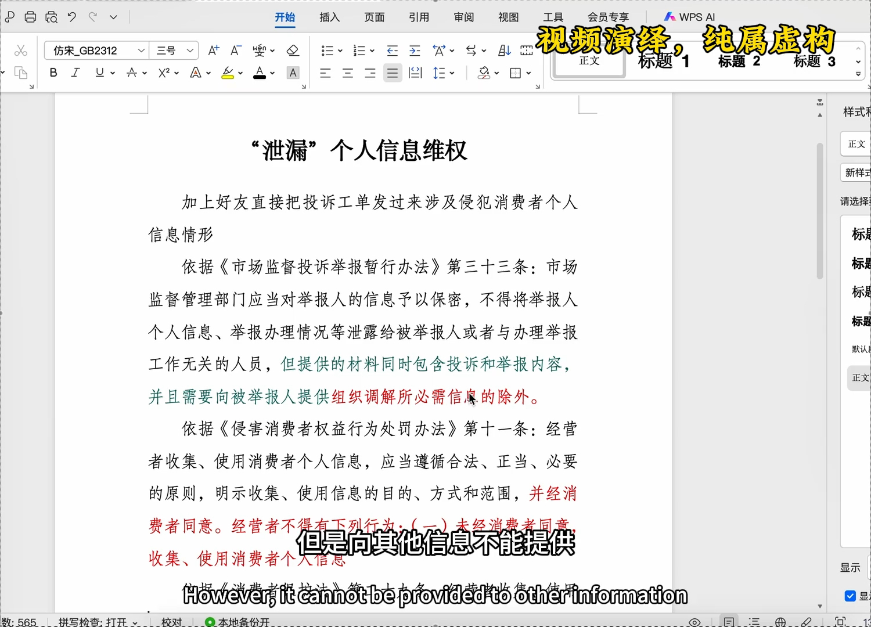Open WPS AI button
This screenshot has width=871, height=627.
tap(690, 17)
